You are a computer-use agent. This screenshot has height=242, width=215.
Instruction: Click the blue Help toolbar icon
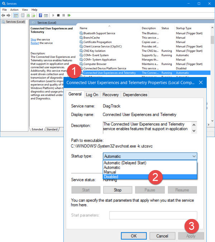[x=40, y=15]
